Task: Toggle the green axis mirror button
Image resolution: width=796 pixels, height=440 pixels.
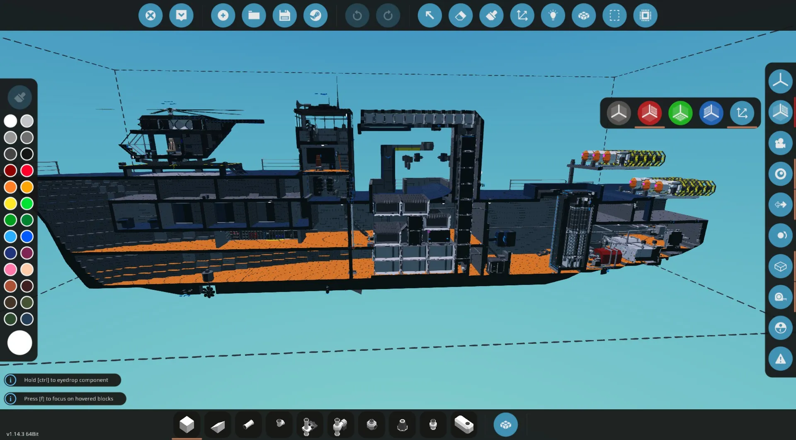Action: coord(680,113)
